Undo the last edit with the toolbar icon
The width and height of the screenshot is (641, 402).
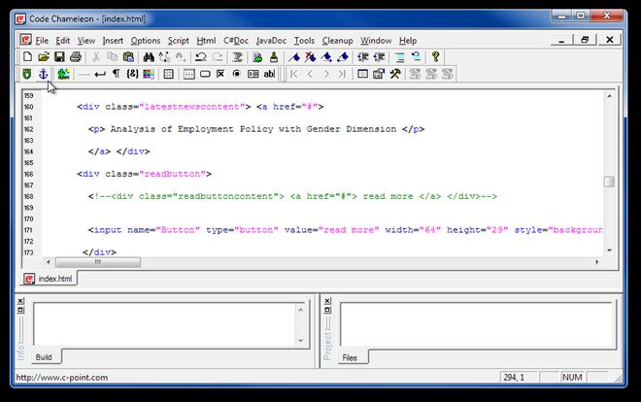[x=200, y=57]
